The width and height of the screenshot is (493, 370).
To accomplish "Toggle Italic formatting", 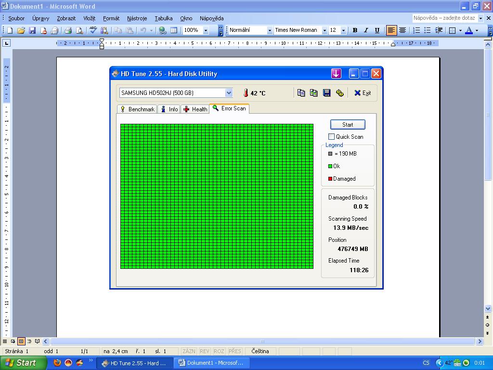I will (366, 30).
